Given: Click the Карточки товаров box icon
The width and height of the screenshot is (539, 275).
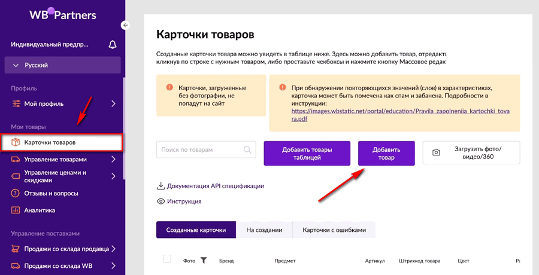Looking at the screenshot, I should (x=16, y=142).
